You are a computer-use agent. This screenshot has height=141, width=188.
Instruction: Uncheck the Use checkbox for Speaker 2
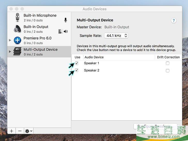(x=77, y=71)
